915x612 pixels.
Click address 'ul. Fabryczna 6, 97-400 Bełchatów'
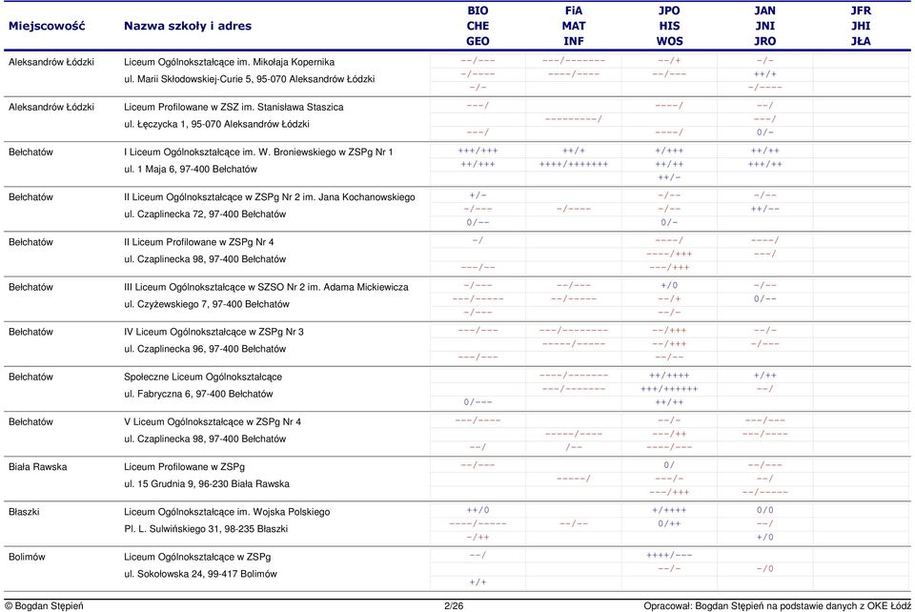coord(198,393)
